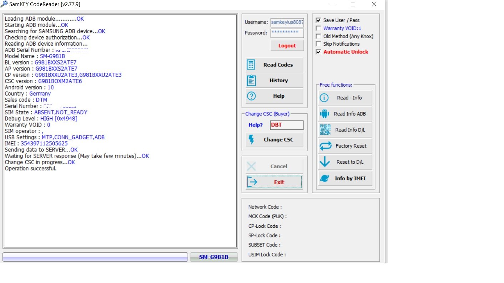Click the AP version G981BXXS2ATE7 line

tap(41, 69)
